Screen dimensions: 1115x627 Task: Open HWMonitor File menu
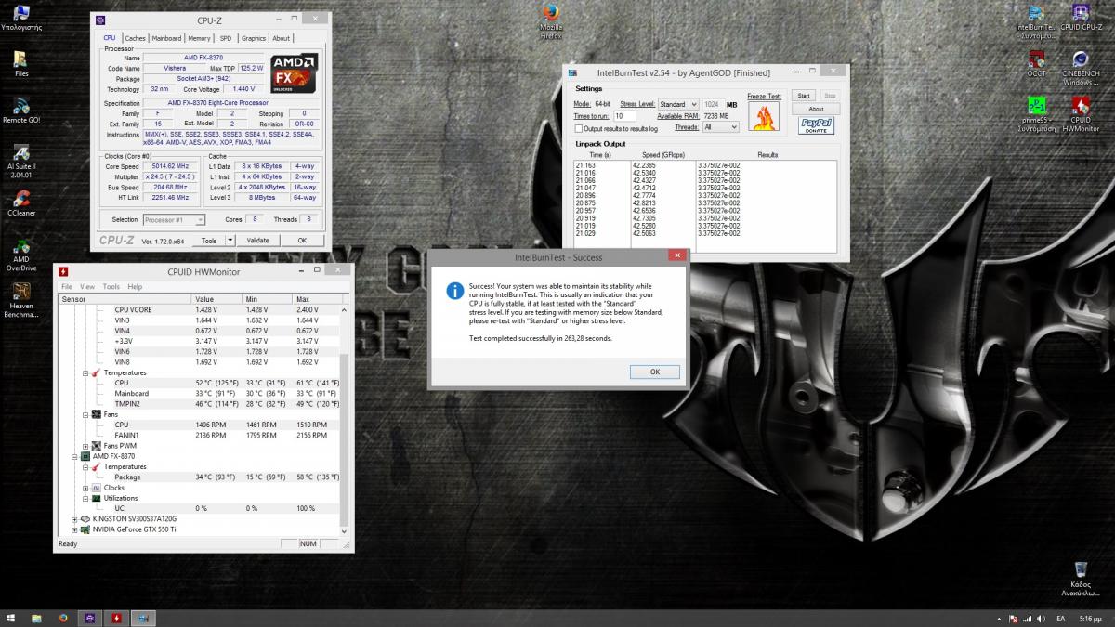[67, 287]
